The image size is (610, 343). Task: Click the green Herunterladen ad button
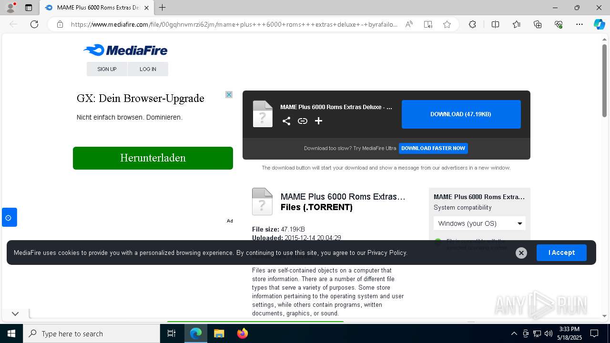pos(153,158)
